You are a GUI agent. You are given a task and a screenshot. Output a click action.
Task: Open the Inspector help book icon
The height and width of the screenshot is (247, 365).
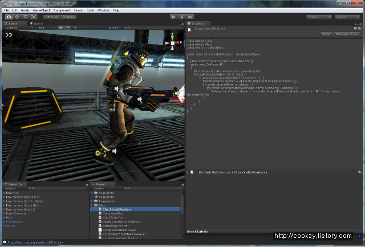[x=355, y=29]
